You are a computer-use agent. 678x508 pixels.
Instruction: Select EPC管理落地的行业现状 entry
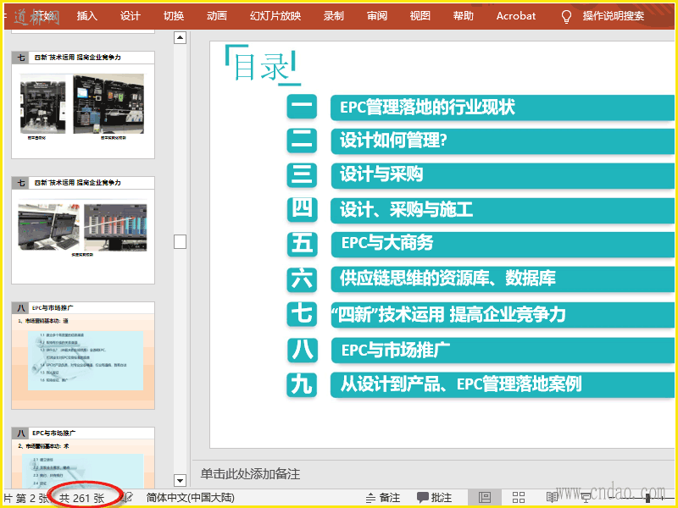[503, 108]
